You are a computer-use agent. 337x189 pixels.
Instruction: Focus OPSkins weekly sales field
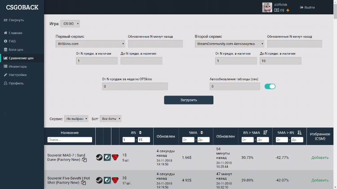[135, 86]
